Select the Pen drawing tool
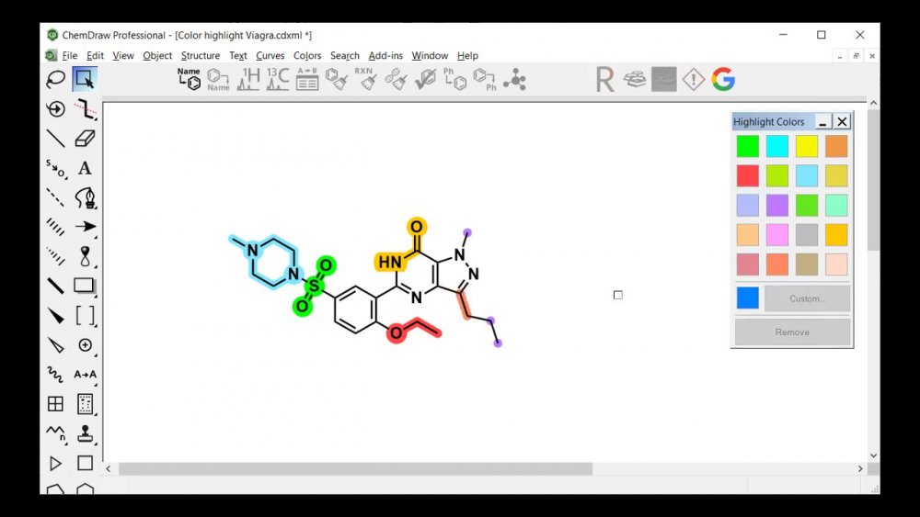This screenshot has width=920, height=517. [x=85, y=197]
